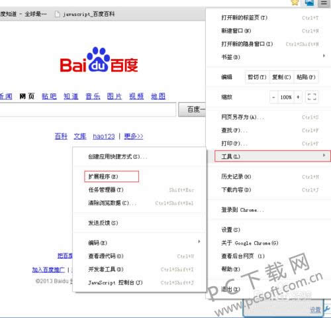331x318 pixels.
Task: Toggle fullscreen mode icon in zoom row
Action: coord(312,97)
